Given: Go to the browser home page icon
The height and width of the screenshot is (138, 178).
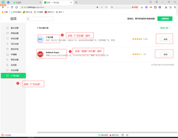Looking at the screenshot, I should (16, 7).
